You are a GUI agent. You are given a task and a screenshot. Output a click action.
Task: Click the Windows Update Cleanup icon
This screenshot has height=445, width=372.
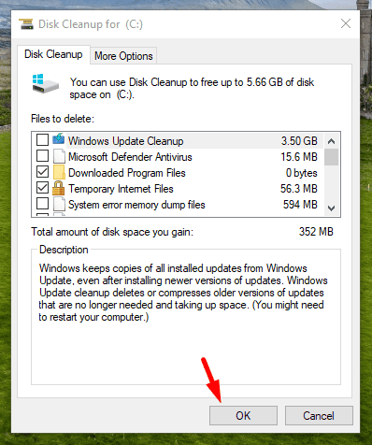[59, 139]
